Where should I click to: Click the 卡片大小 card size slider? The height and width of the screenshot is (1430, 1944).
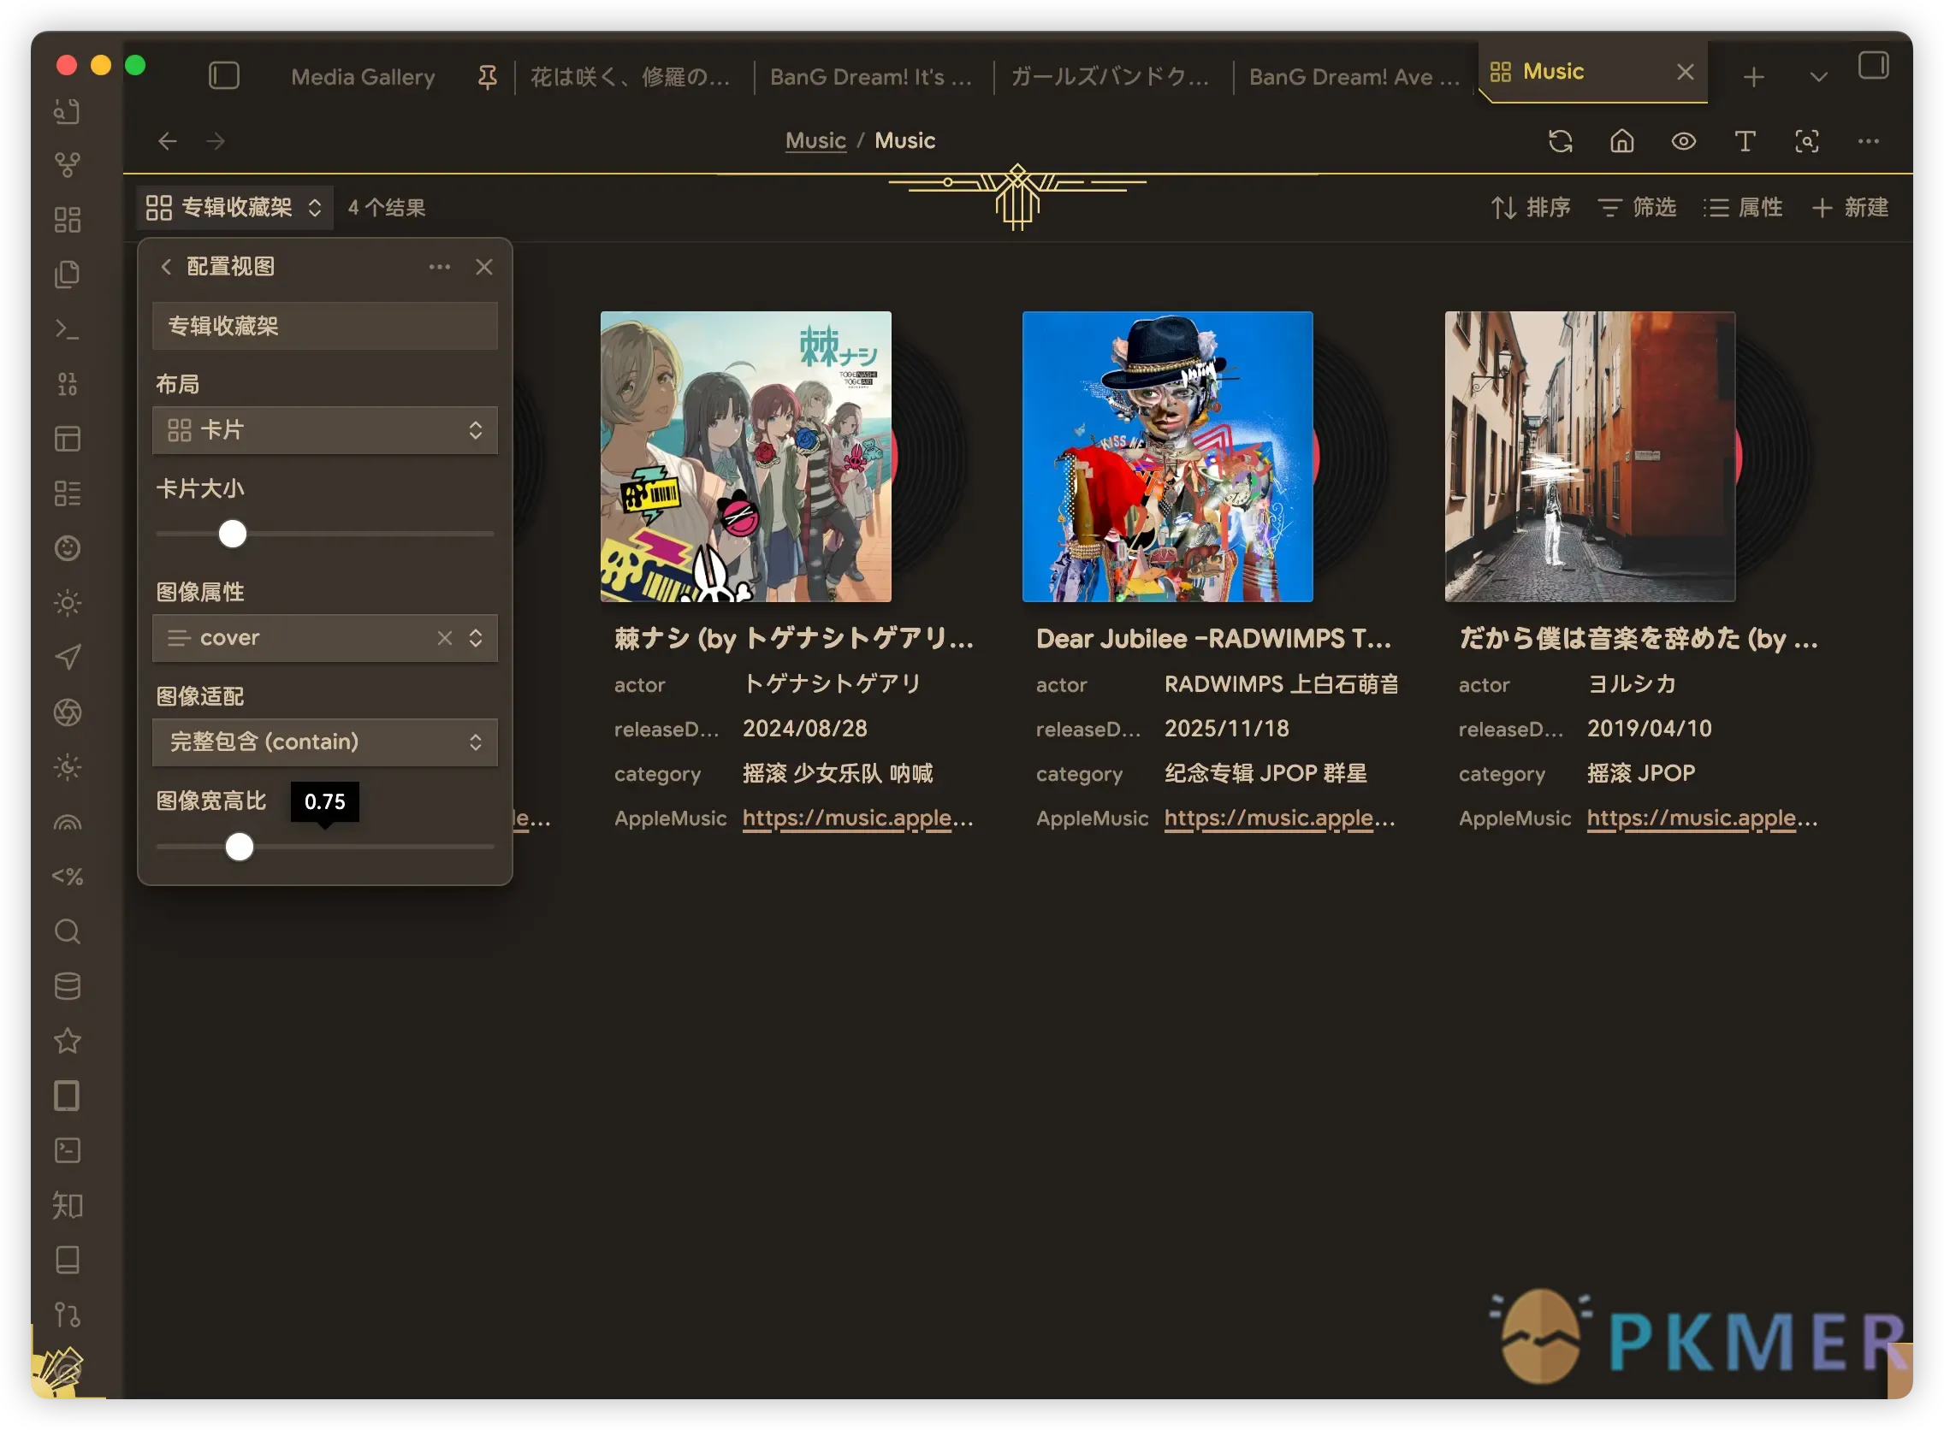point(232,534)
